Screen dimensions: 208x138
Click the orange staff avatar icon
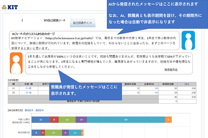[16, 63]
